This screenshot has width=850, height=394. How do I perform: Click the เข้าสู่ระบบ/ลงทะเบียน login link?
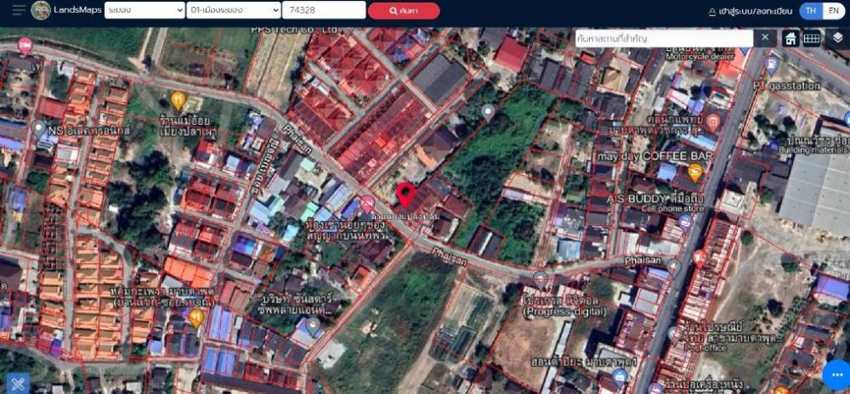click(x=751, y=11)
